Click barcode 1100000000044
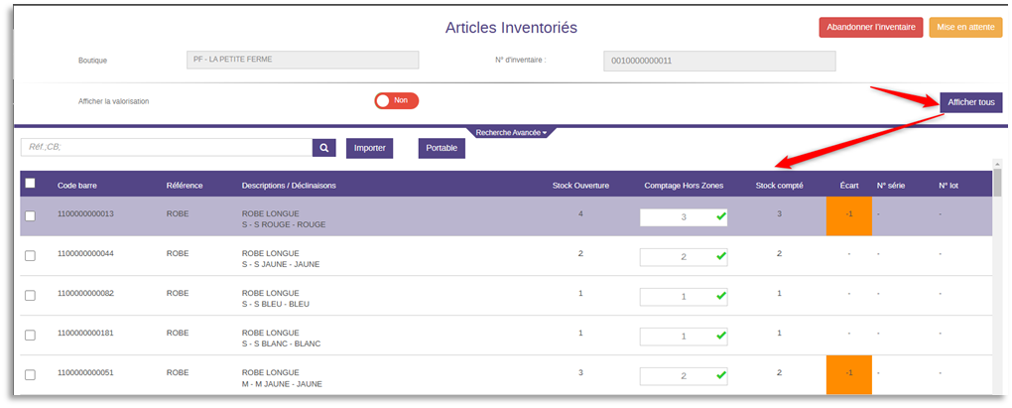 pyautogui.click(x=86, y=254)
